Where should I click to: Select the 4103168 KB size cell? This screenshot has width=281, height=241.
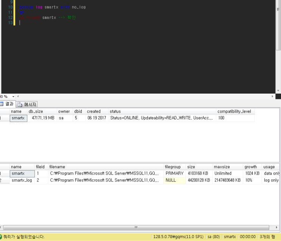pyautogui.click(x=199, y=173)
